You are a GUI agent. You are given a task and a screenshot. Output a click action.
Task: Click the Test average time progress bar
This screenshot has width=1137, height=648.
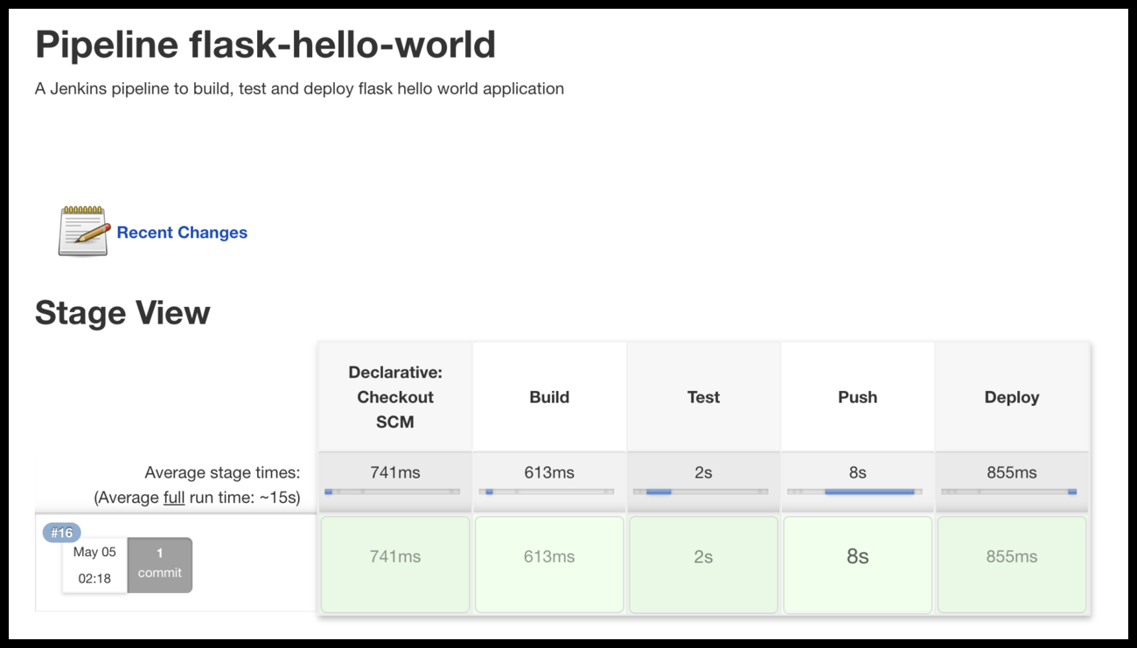pos(701,491)
